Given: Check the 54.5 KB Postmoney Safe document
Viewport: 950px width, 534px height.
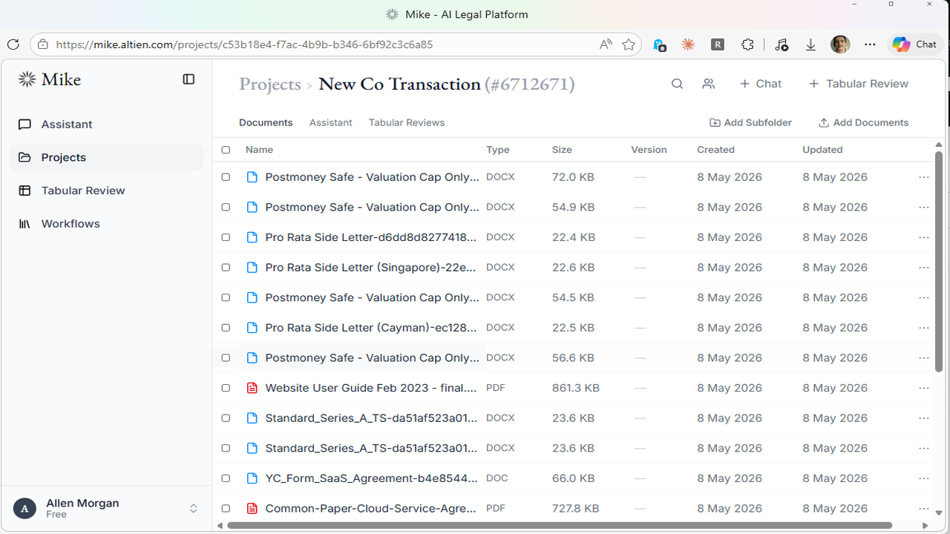Looking at the screenshot, I should coord(226,297).
